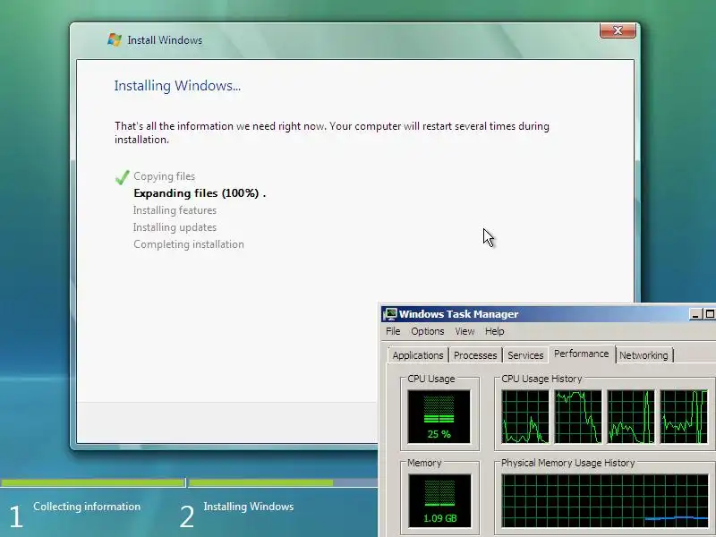716x537 pixels.
Task: Open the File menu in Task Manager
Action: pos(393,331)
